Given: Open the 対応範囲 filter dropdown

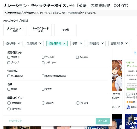Looking at the screenshot, I should [x=34, y=43].
